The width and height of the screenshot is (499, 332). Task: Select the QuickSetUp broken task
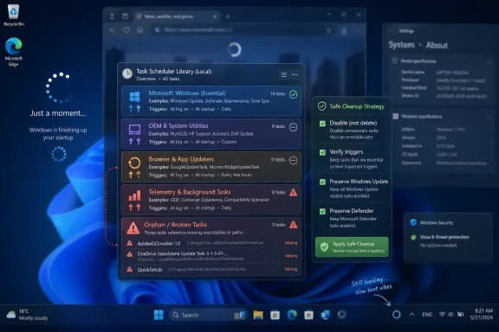coord(211,270)
